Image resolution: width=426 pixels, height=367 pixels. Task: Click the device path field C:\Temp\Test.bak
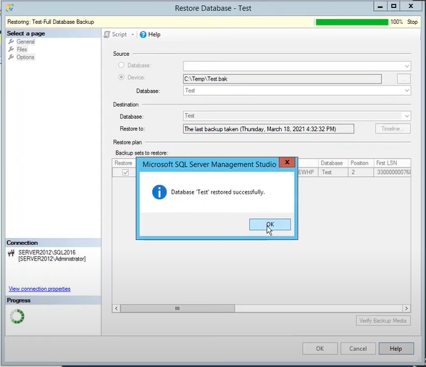coord(283,79)
